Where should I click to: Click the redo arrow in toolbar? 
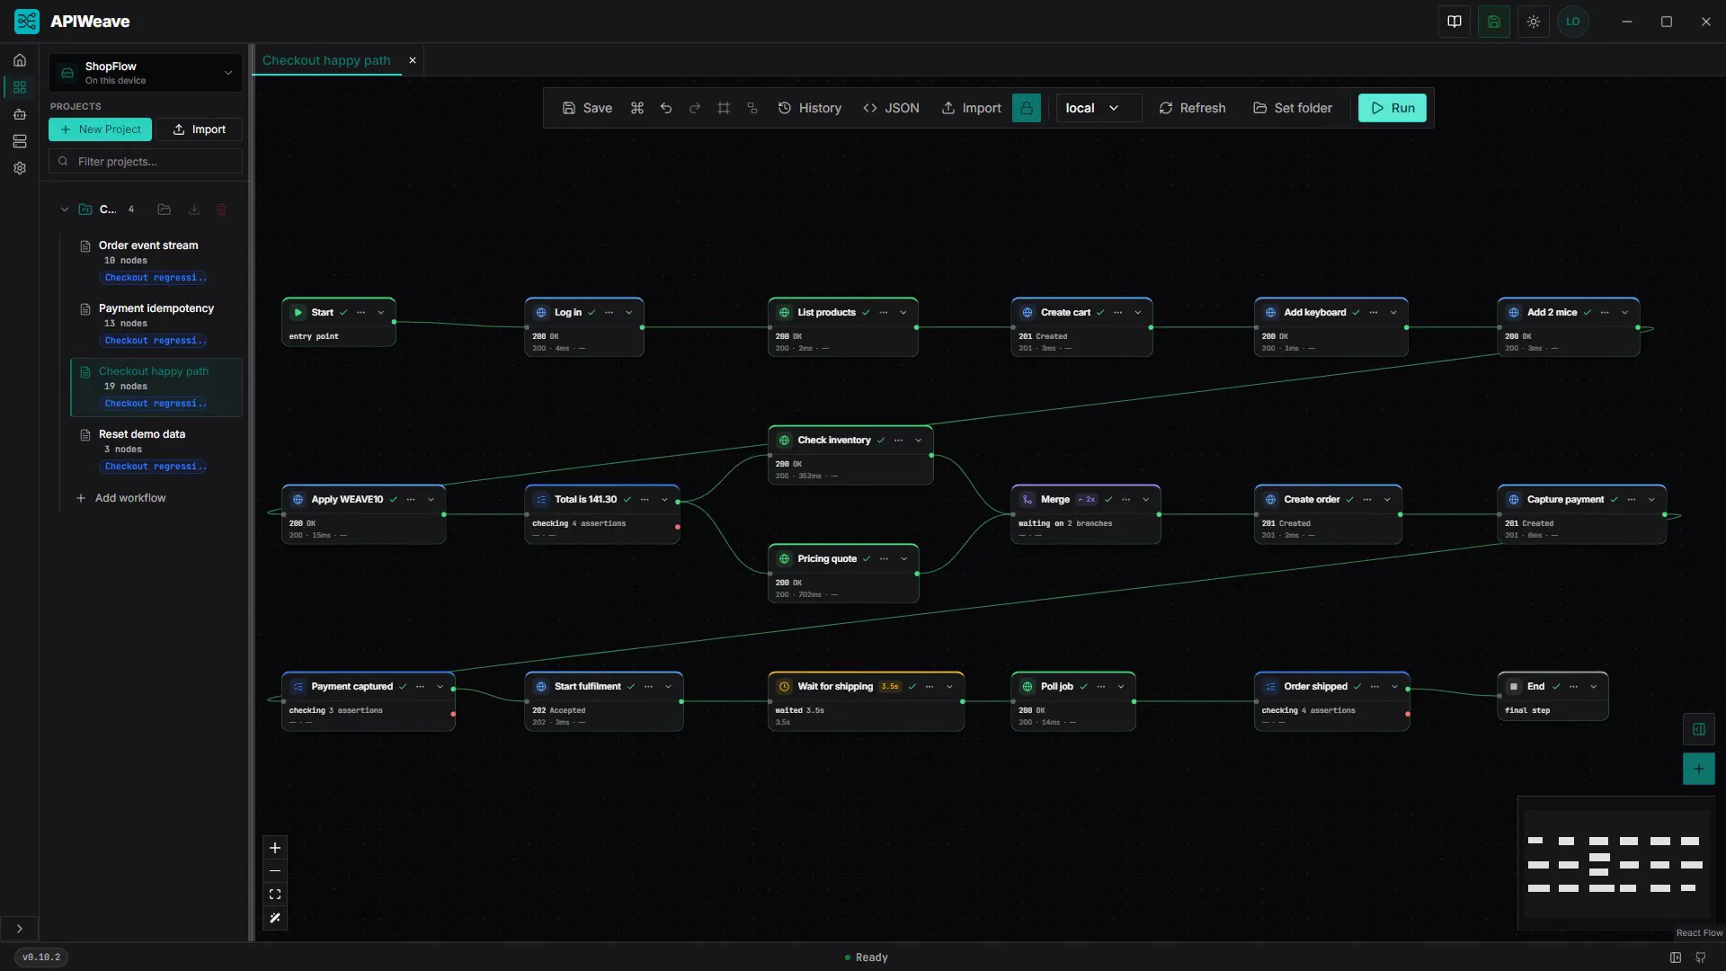click(695, 108)
